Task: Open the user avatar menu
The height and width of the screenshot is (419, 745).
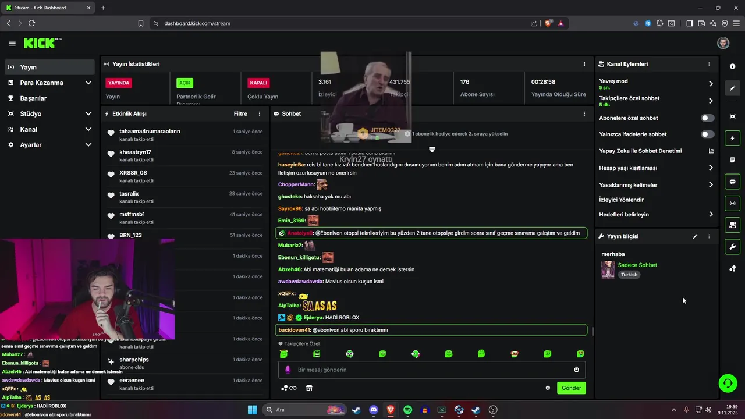Action: 723,43
